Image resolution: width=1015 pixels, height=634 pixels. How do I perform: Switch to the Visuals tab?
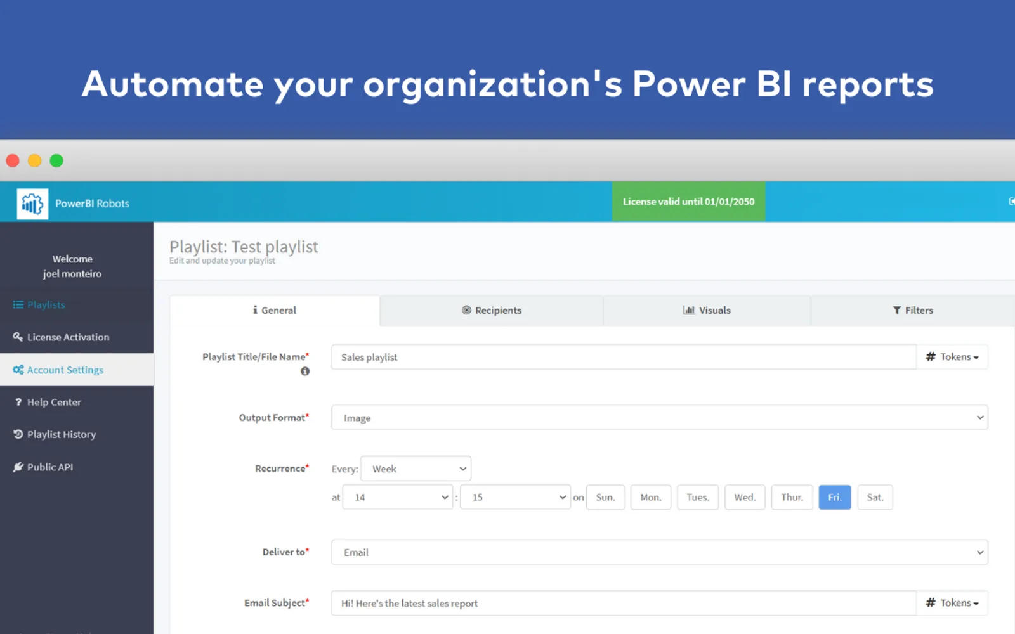pos(707,311)
